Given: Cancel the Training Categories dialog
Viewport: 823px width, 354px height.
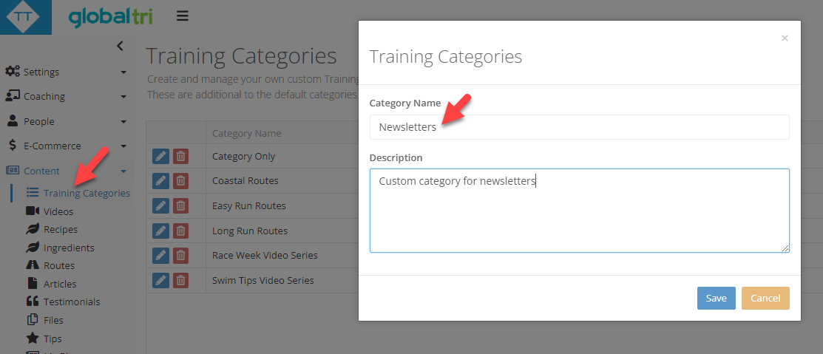Looking at the screenshot, I should coord(765,298).
